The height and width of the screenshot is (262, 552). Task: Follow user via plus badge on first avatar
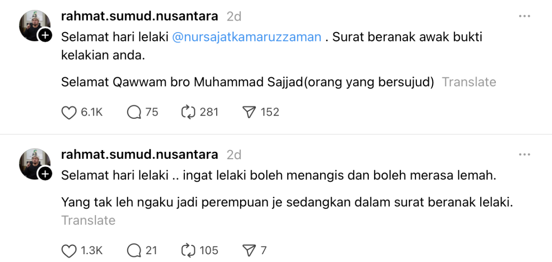coord(45,35)
